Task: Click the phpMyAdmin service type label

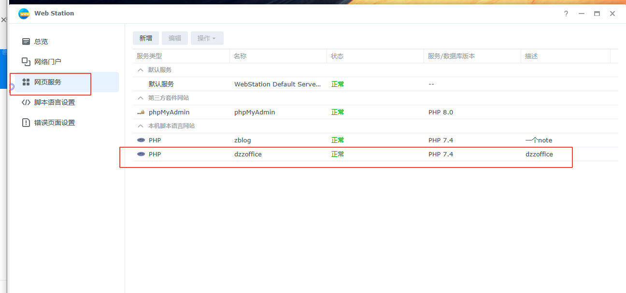Action: point(169,112)
